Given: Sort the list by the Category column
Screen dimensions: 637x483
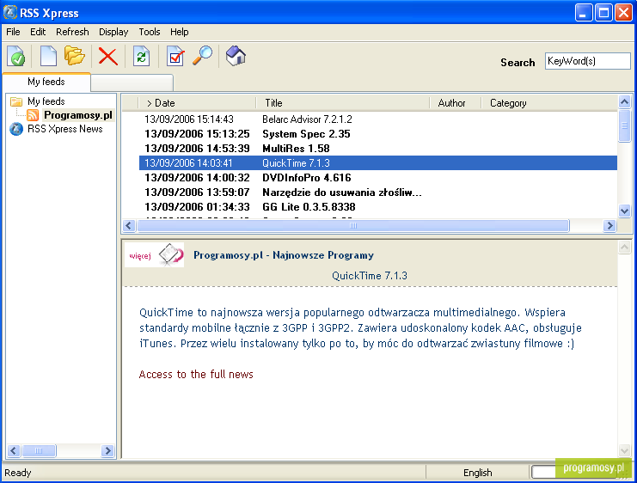Looking at the screenshot, I should 548,103.
